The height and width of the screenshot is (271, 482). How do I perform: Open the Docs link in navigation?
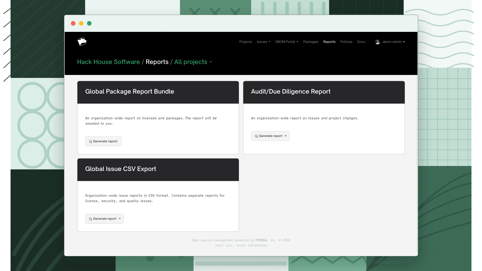pyautogui.click(x=361, y=42)
